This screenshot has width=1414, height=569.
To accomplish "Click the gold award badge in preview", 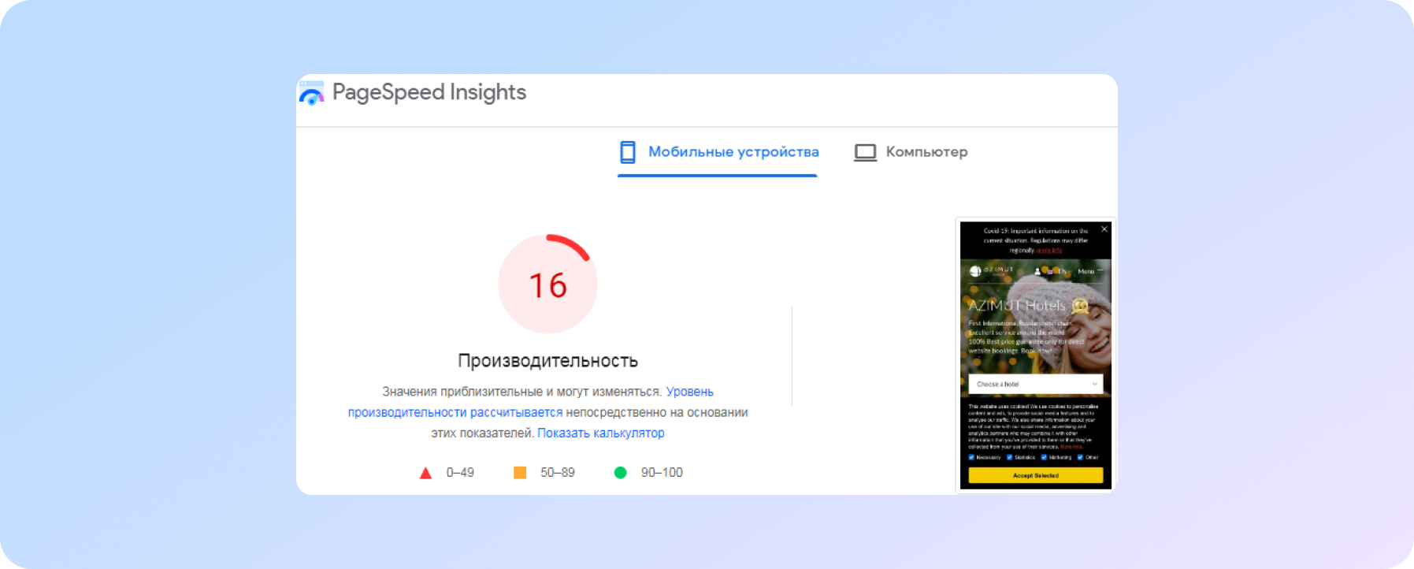I will tap(1080, 306).
